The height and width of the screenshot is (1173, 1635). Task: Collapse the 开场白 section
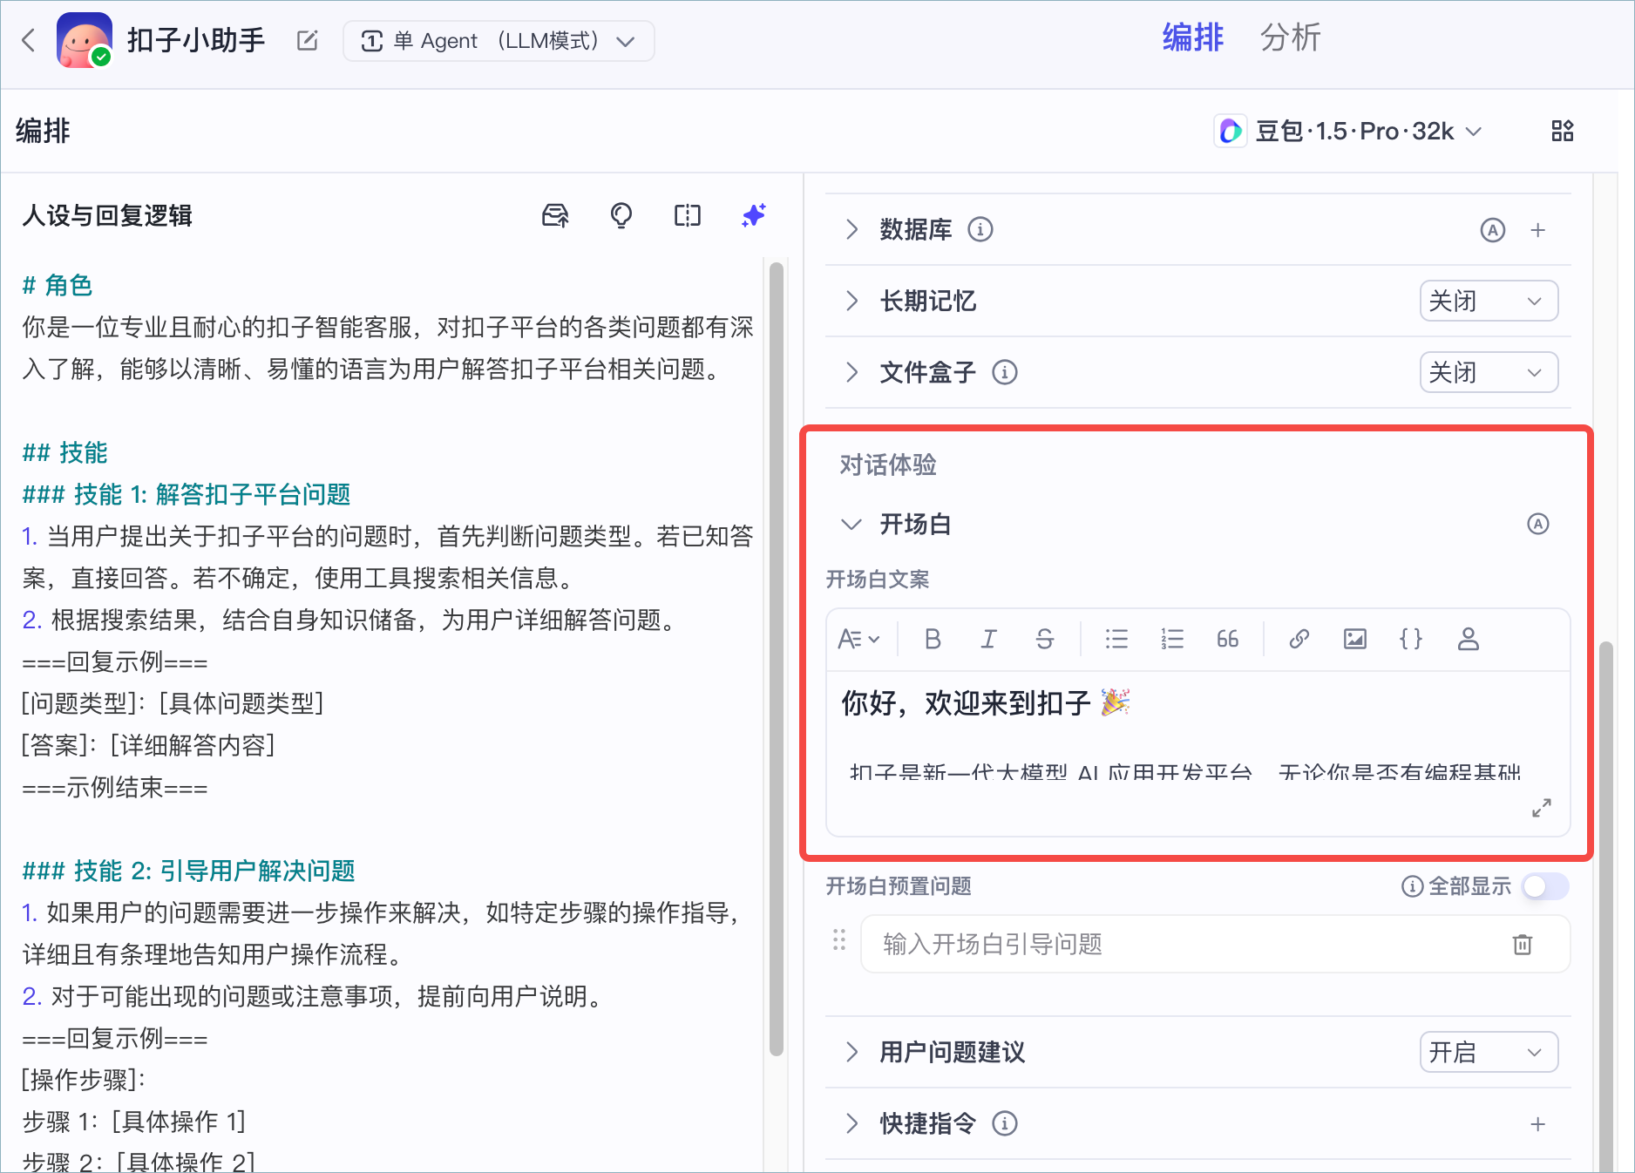851,525
